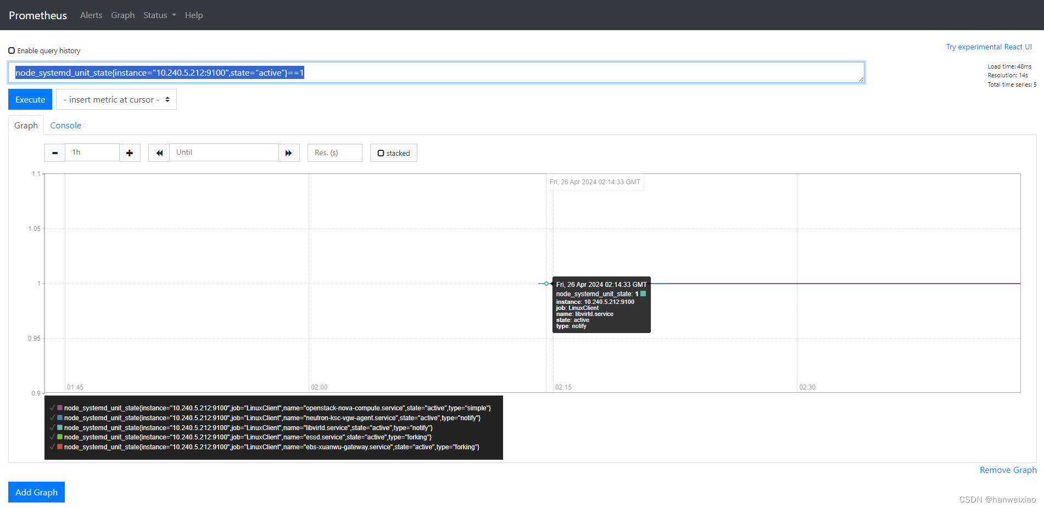Image resolution: width=1044 pixels, height=508 pixels.
Task: Click the plus icon to increase graph range
Action: tap(130, 153)
